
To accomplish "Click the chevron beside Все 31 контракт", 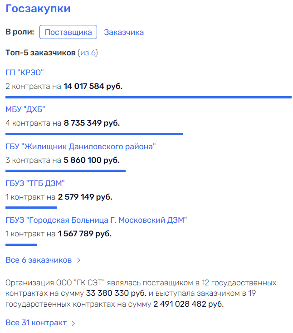I will (73, 323).
